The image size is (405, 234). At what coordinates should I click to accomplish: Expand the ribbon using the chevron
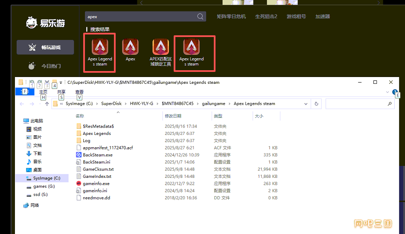coord(388,92)
